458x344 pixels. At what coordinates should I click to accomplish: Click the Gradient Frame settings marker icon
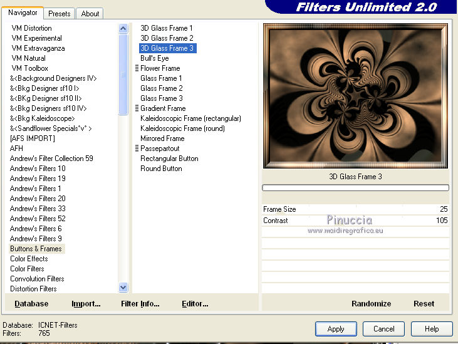pos(137,108)
